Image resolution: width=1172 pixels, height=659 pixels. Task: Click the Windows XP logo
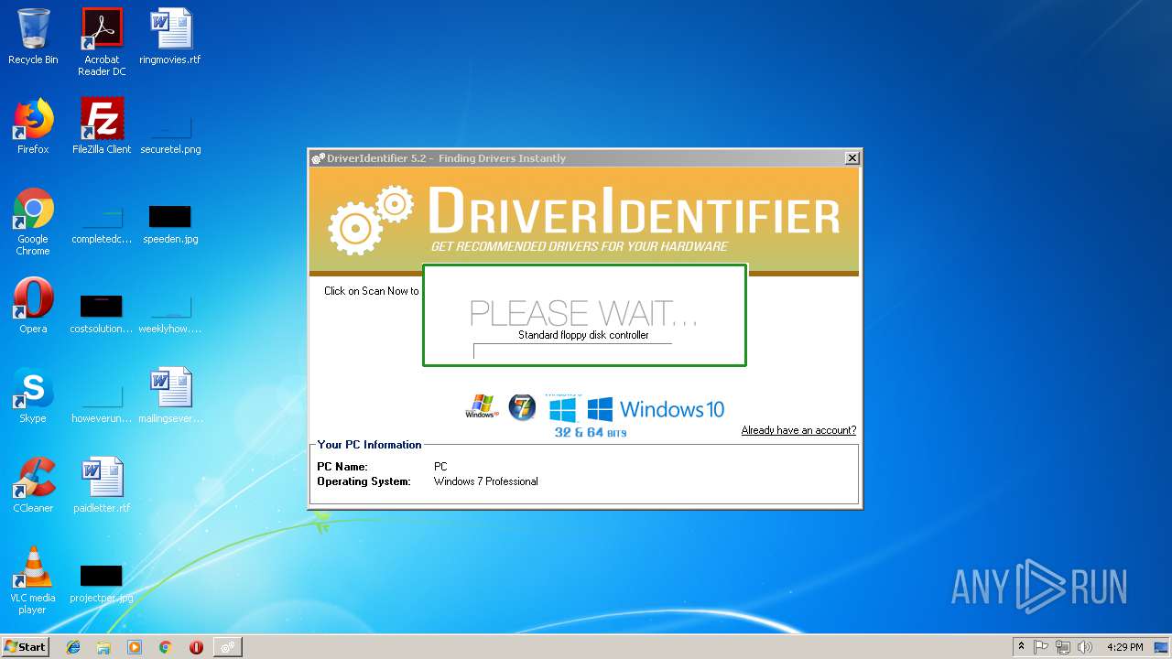pos(482,406)
